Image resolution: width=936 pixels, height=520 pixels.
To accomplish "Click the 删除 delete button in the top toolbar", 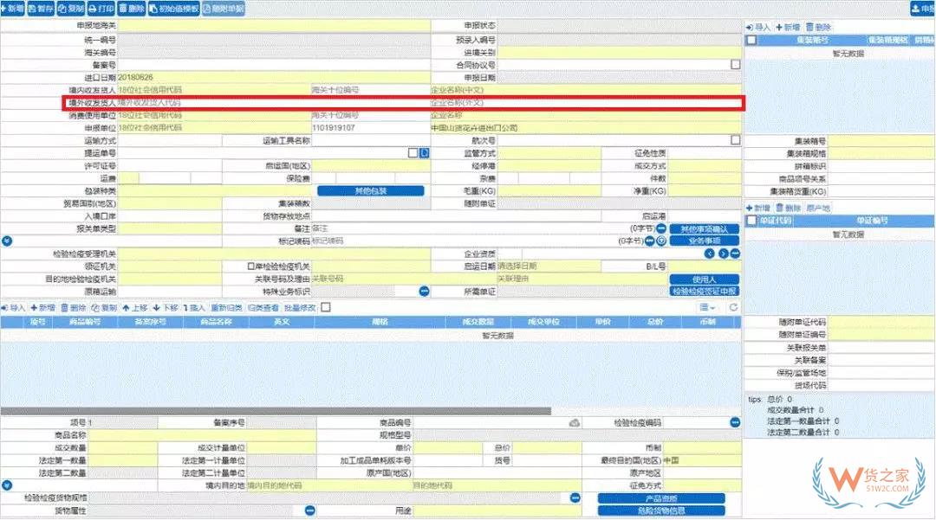I will 132,9.
